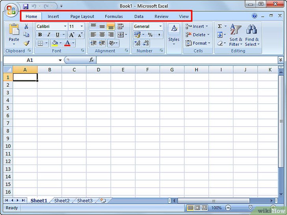Click Increase Decimal icon

137,43
